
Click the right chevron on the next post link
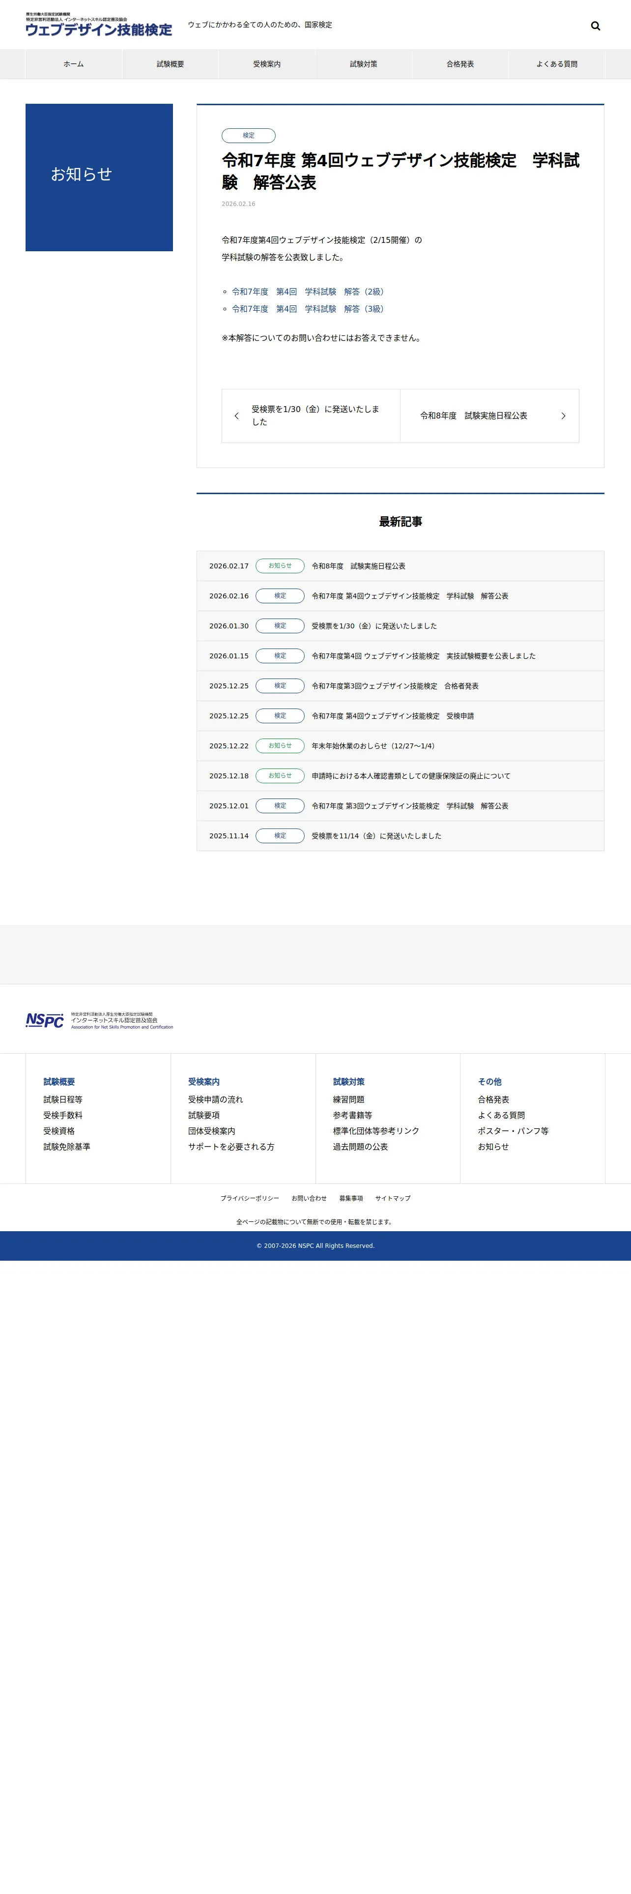(563, 416)
